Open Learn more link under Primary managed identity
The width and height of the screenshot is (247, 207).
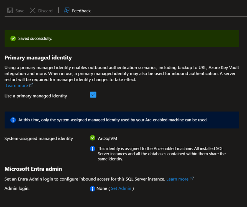click(17, 86)
